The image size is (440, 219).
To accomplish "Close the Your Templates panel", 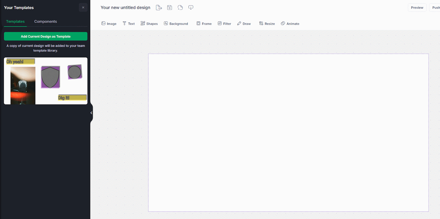I will [x=83, y=7].
